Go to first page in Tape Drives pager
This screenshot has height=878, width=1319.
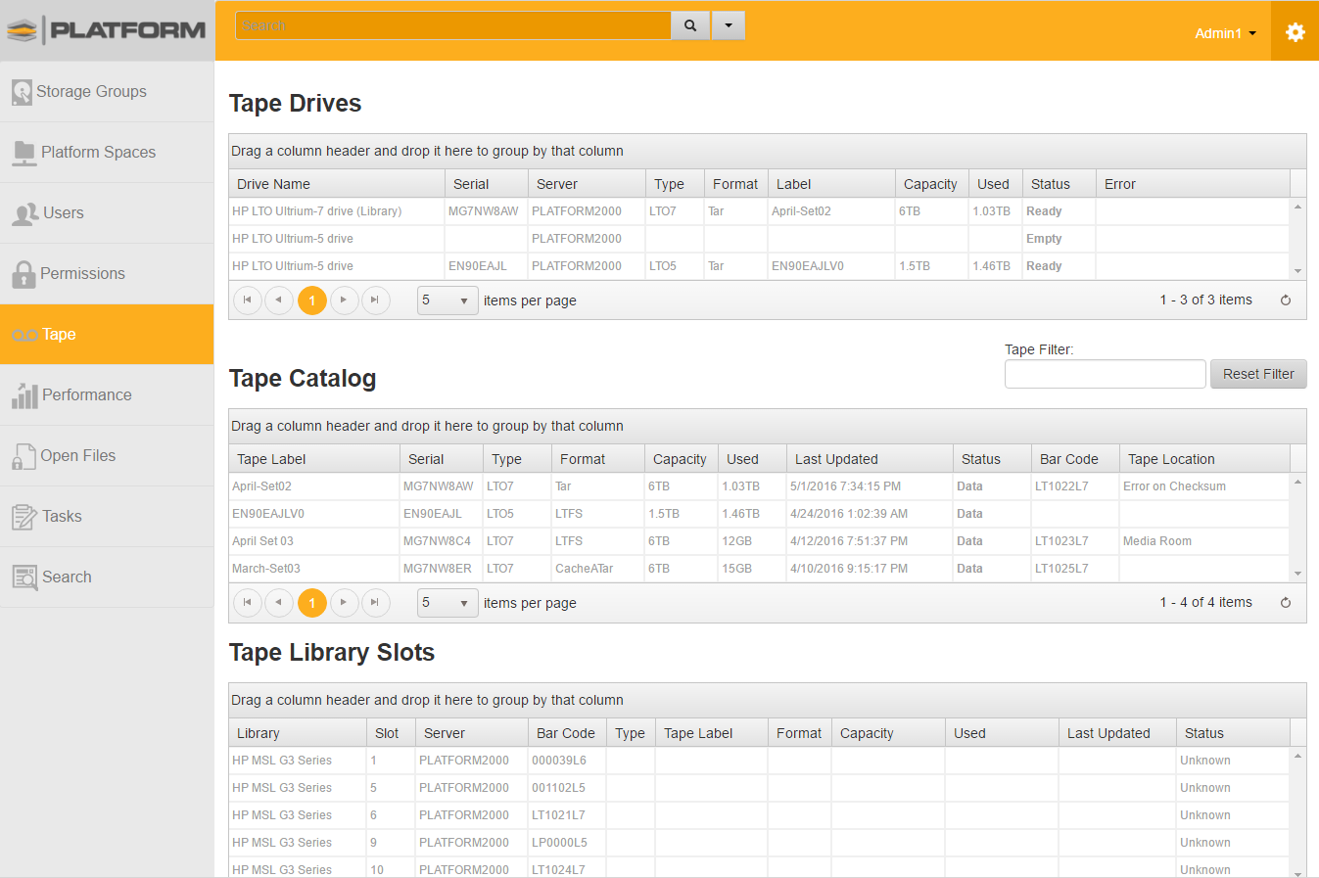click(x=248, y=300)
